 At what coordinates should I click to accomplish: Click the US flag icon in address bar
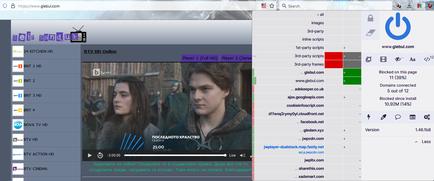click(x=264, y=6)
